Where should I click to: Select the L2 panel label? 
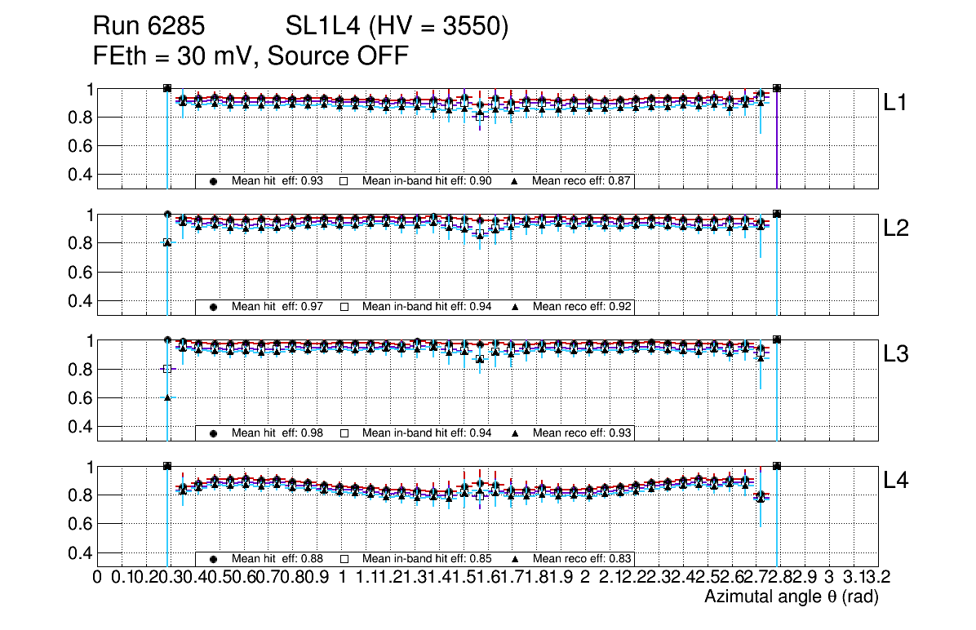tap(898, 229)
